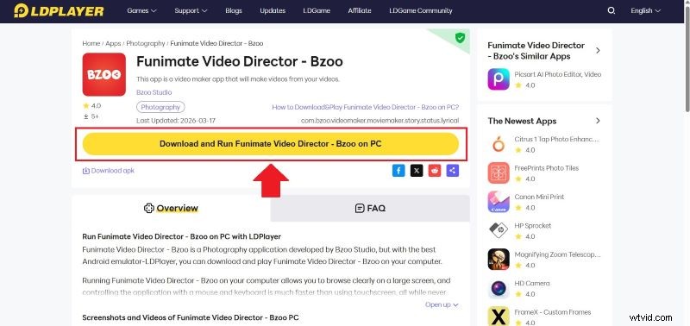This screenshot has width=690, height=326.
Task: Click Magnifying Zoom Telescope title
Action: [x=557, y=254]
